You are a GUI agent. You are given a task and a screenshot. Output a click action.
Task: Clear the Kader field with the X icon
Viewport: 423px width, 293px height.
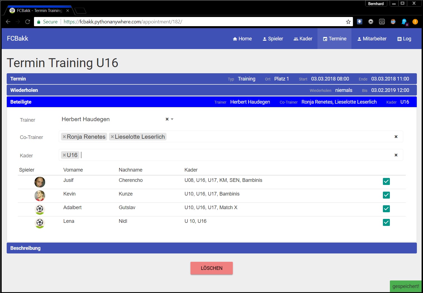click(x=396, y=155)
